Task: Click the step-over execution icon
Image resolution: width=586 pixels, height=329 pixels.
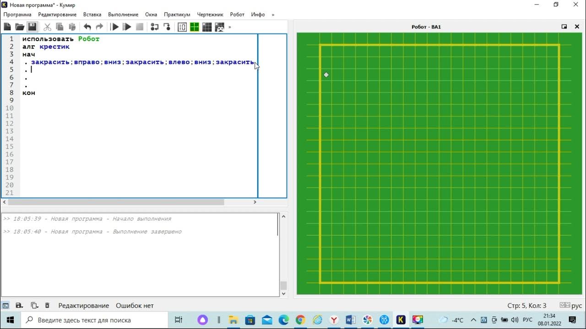Action: coord(155,27)
